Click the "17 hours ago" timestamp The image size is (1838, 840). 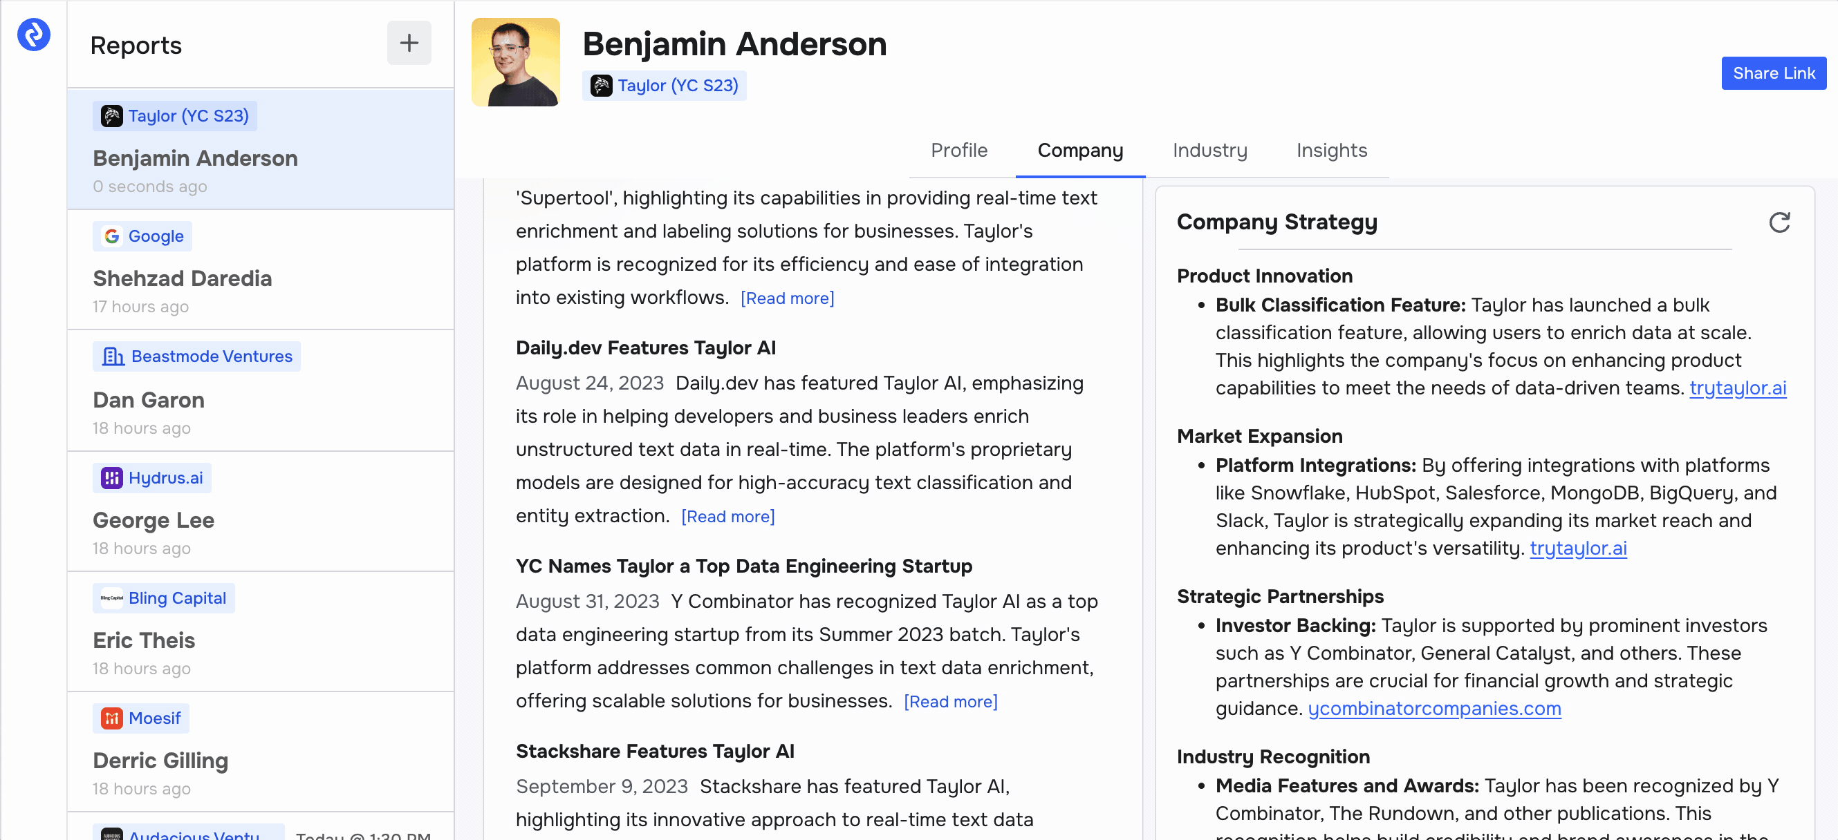pyautogui.click(x=140, y=307)
